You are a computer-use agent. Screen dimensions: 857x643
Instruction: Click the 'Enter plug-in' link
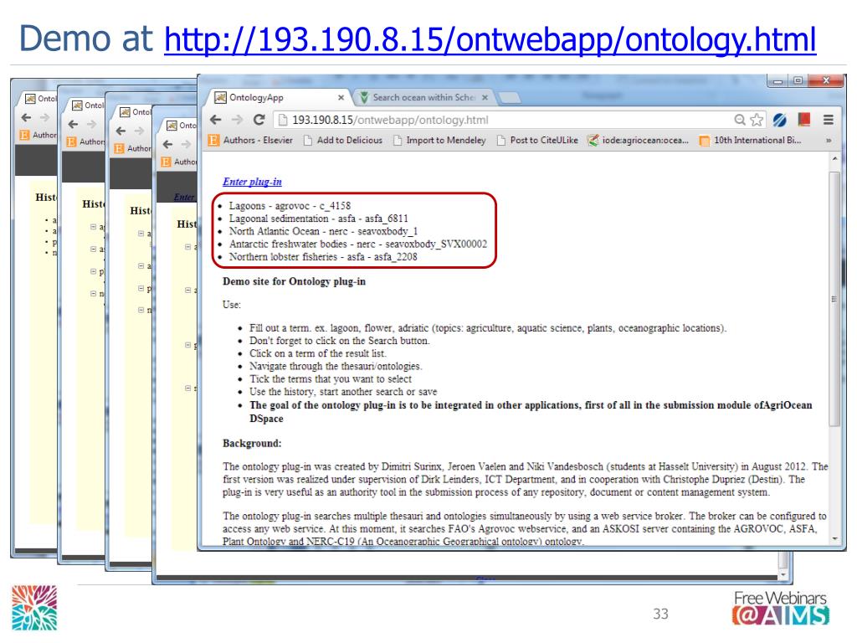(252, 182)
